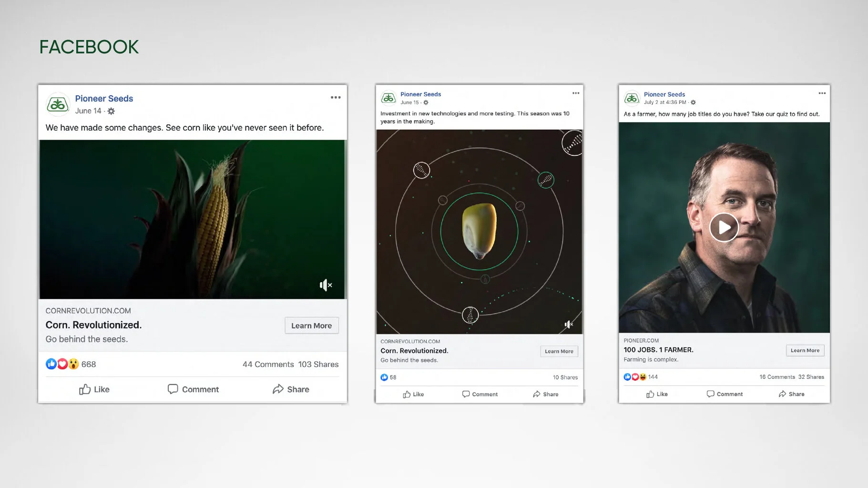This screenshot has width=868, height=488.
Task: Click the June 14 timestamp
Action: 88,111
